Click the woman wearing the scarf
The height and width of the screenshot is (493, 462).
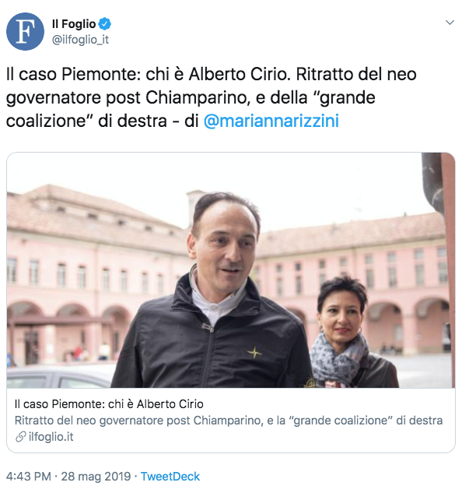tap(348, 333)
